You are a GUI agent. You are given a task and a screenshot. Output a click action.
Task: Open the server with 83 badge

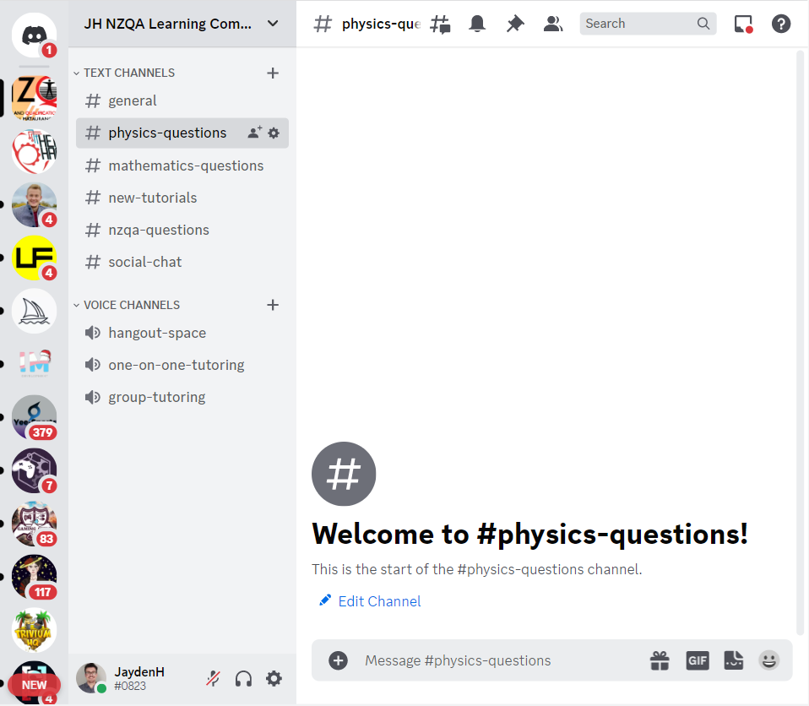pos(34,524)
